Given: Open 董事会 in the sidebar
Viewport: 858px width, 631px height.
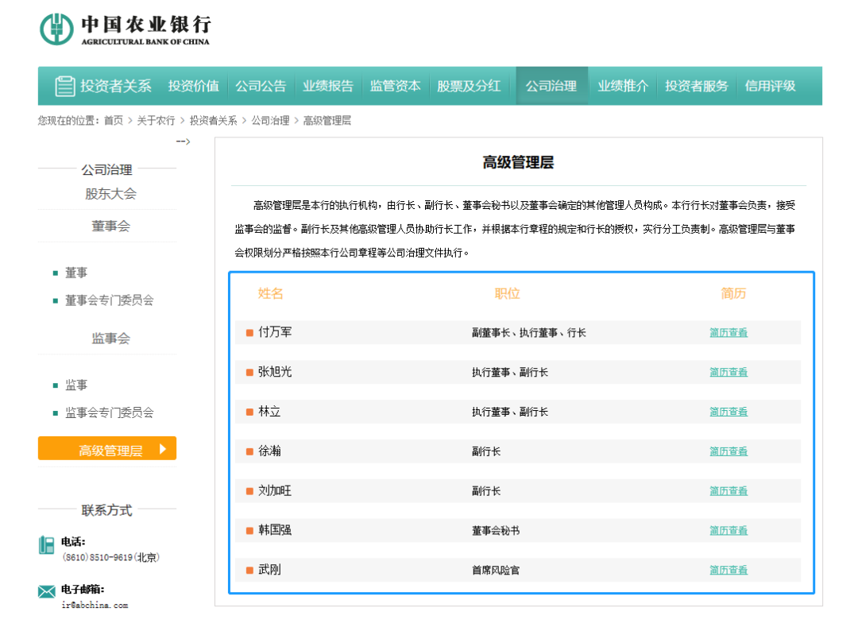Looking at the screenshot, I should 110,226.
